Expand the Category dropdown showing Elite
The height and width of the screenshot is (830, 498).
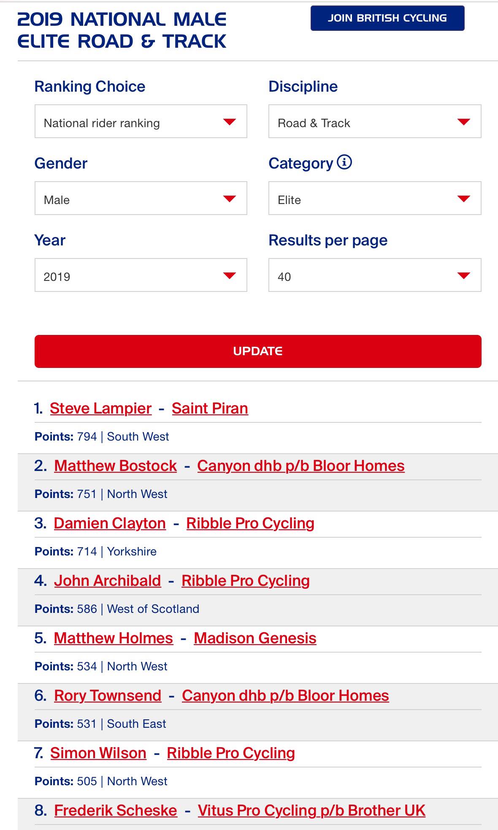pos(375,198)
